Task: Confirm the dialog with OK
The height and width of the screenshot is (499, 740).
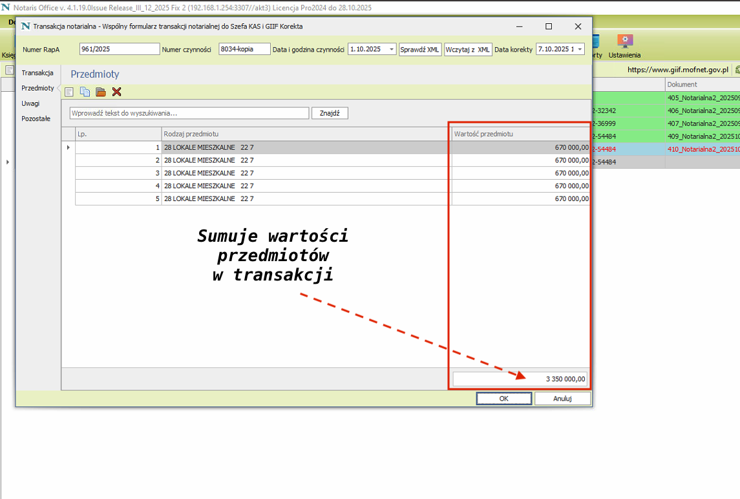Action: tap(503, 399)
